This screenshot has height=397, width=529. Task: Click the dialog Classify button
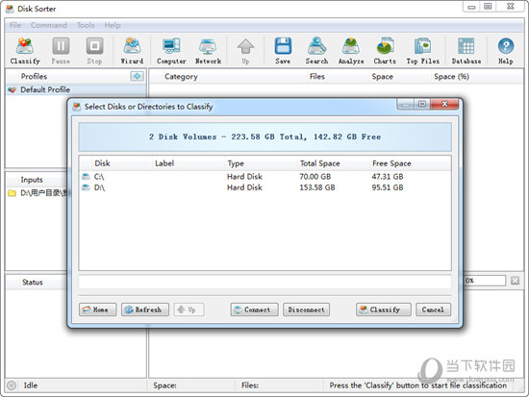[384, 310]
